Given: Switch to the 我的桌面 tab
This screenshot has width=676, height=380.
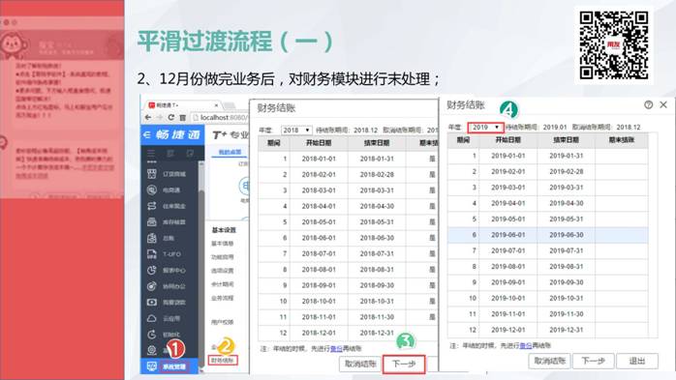Looking at the screenshot, I should tap(230, 153).
